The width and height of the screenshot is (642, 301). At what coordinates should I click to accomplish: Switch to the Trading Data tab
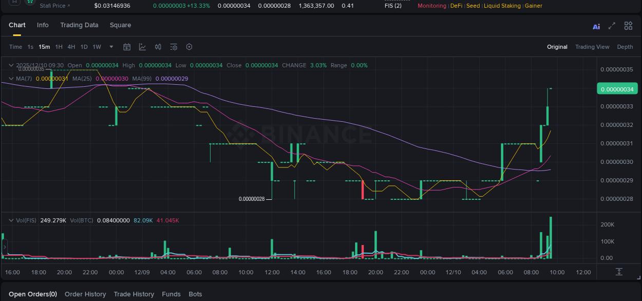click(x=79, y=25)
